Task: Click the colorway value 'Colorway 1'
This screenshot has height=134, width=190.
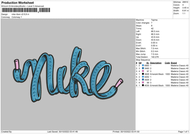Action: tap(17, 17)
